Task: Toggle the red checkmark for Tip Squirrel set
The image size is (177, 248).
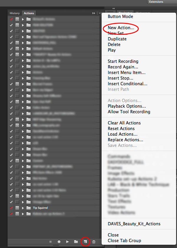Action: [11, 208]
